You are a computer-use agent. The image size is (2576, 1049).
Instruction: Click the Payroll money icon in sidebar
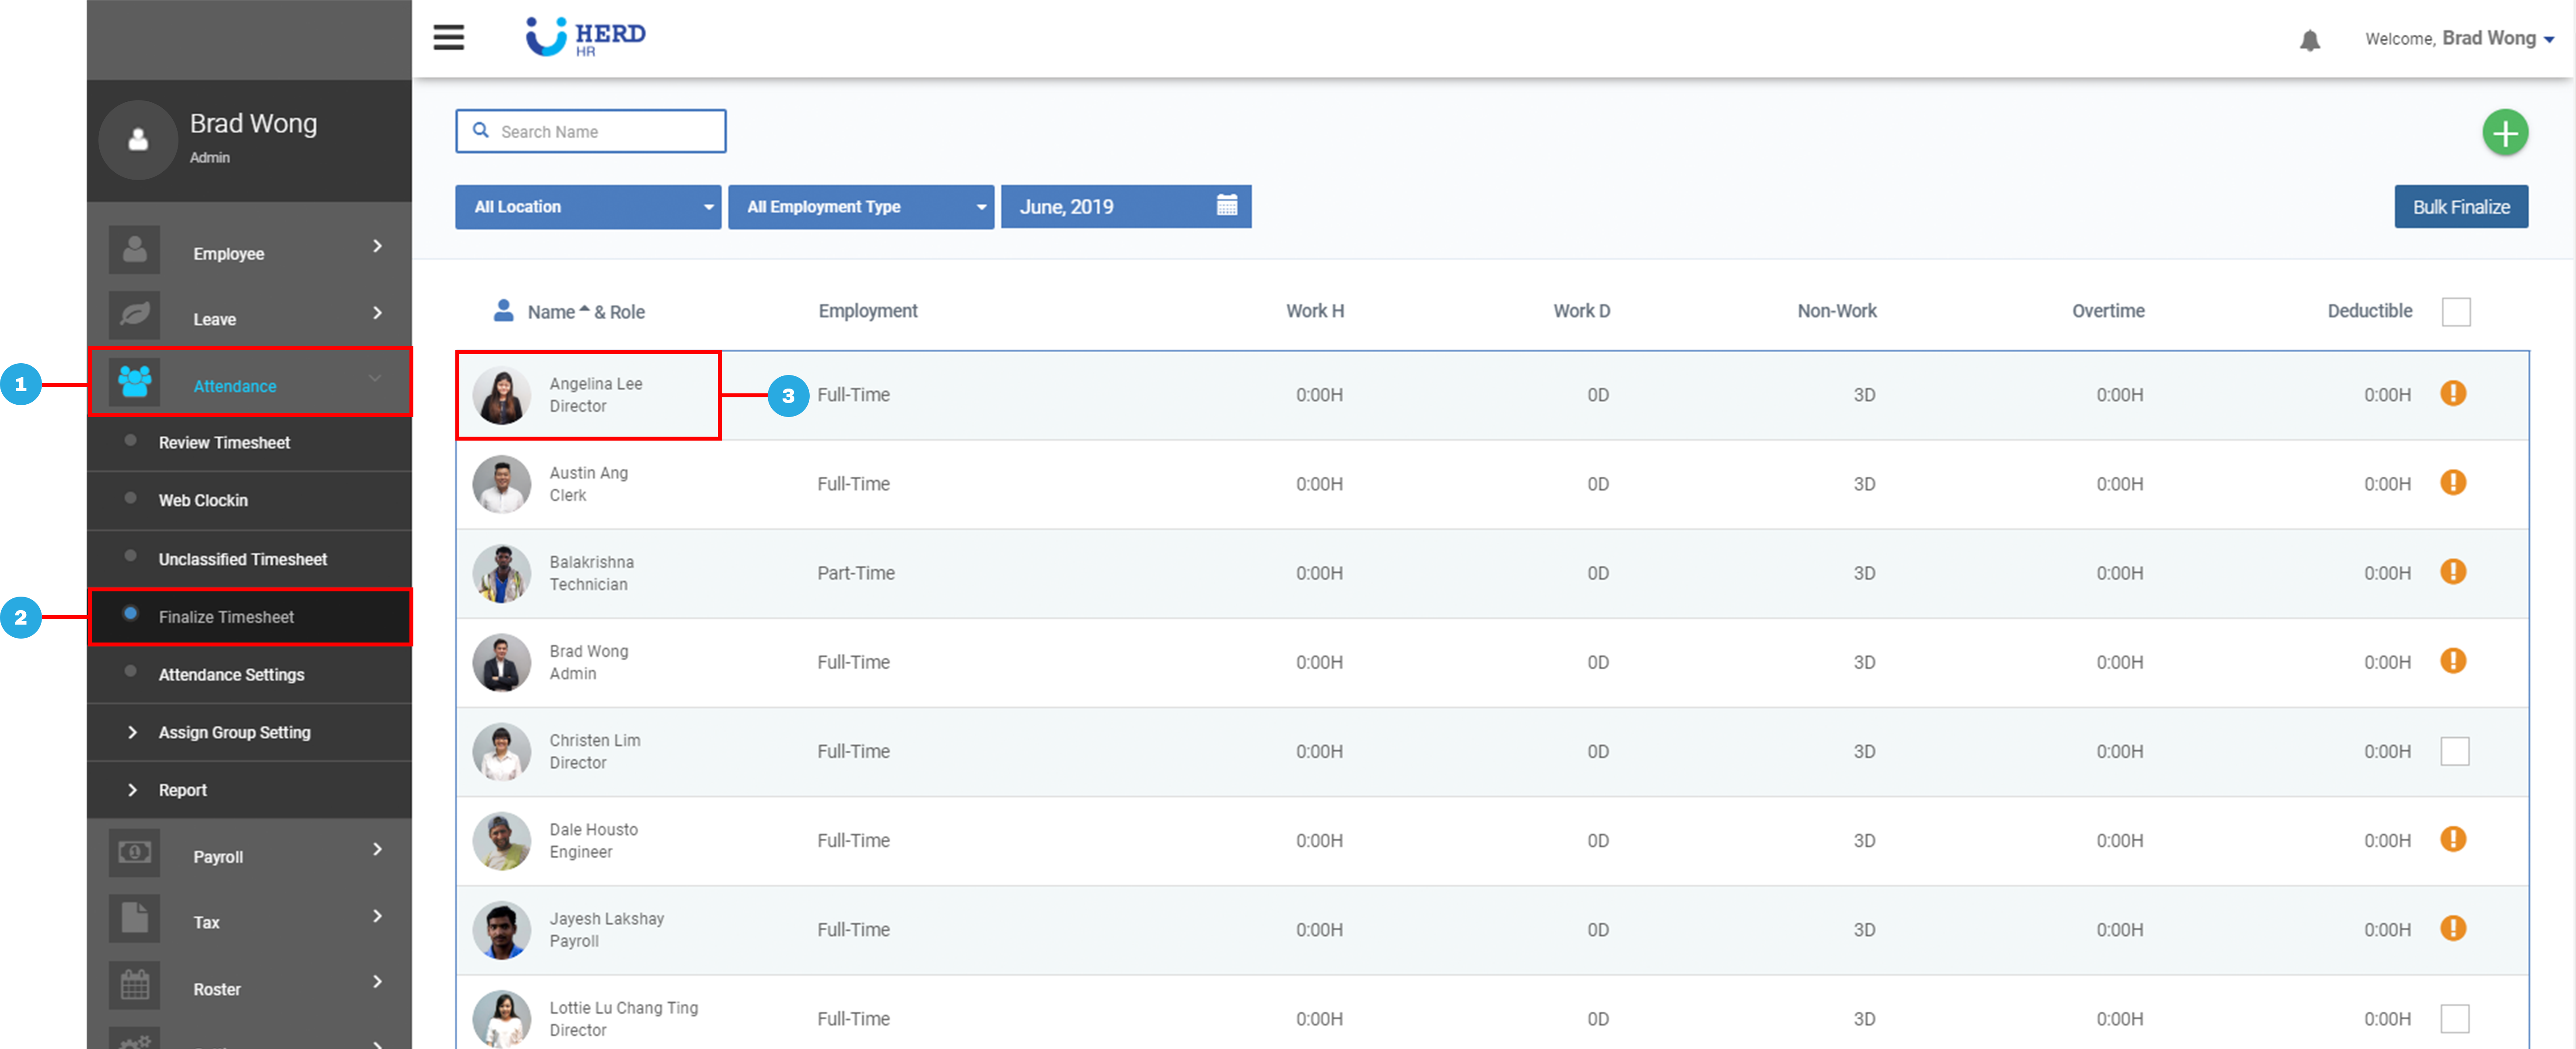(135, 852)
